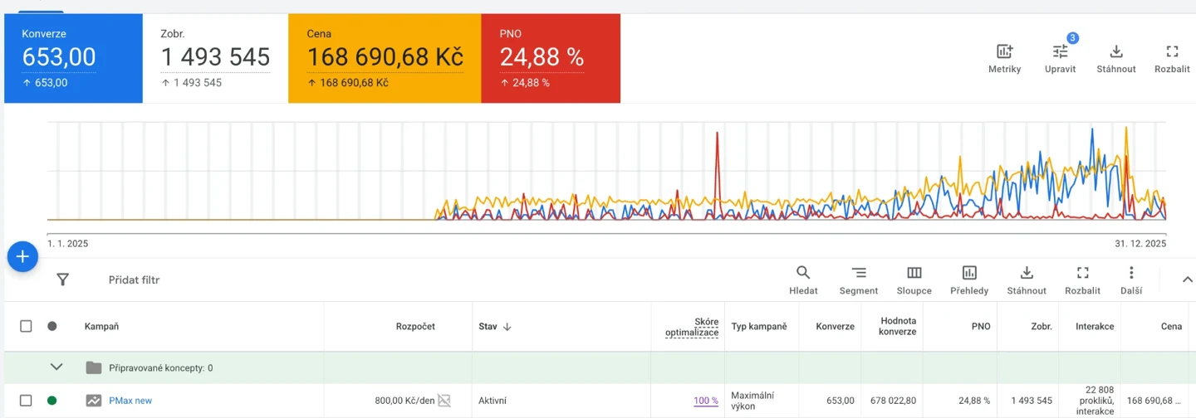1196x418 pixels.
Task: Click the 31. 12. 2025 end date label
Action: [x=1140, y=244]
